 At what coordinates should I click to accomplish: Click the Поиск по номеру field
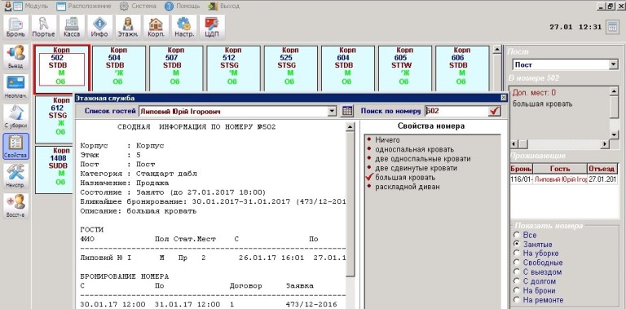point(456,111)
